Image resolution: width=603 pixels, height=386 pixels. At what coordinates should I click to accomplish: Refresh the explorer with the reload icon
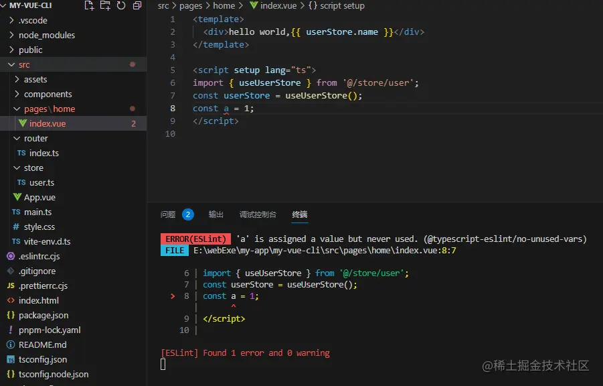coord(121,5)
